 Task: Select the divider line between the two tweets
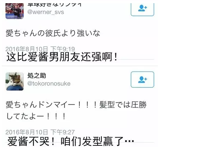80,66
